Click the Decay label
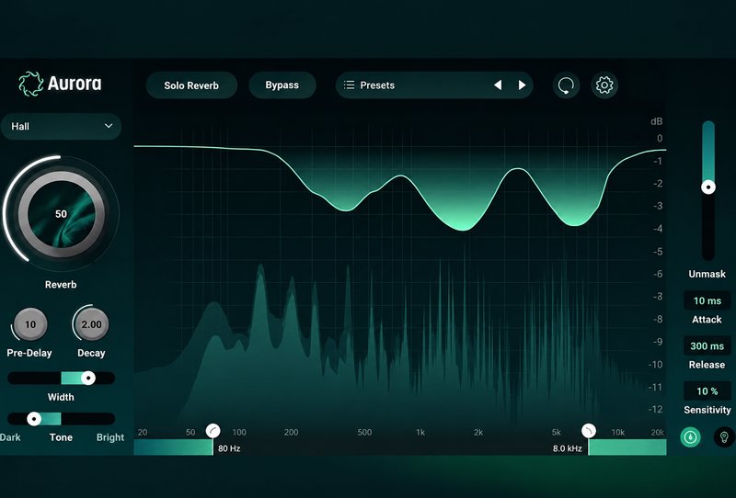 click(x=91, y=353)
